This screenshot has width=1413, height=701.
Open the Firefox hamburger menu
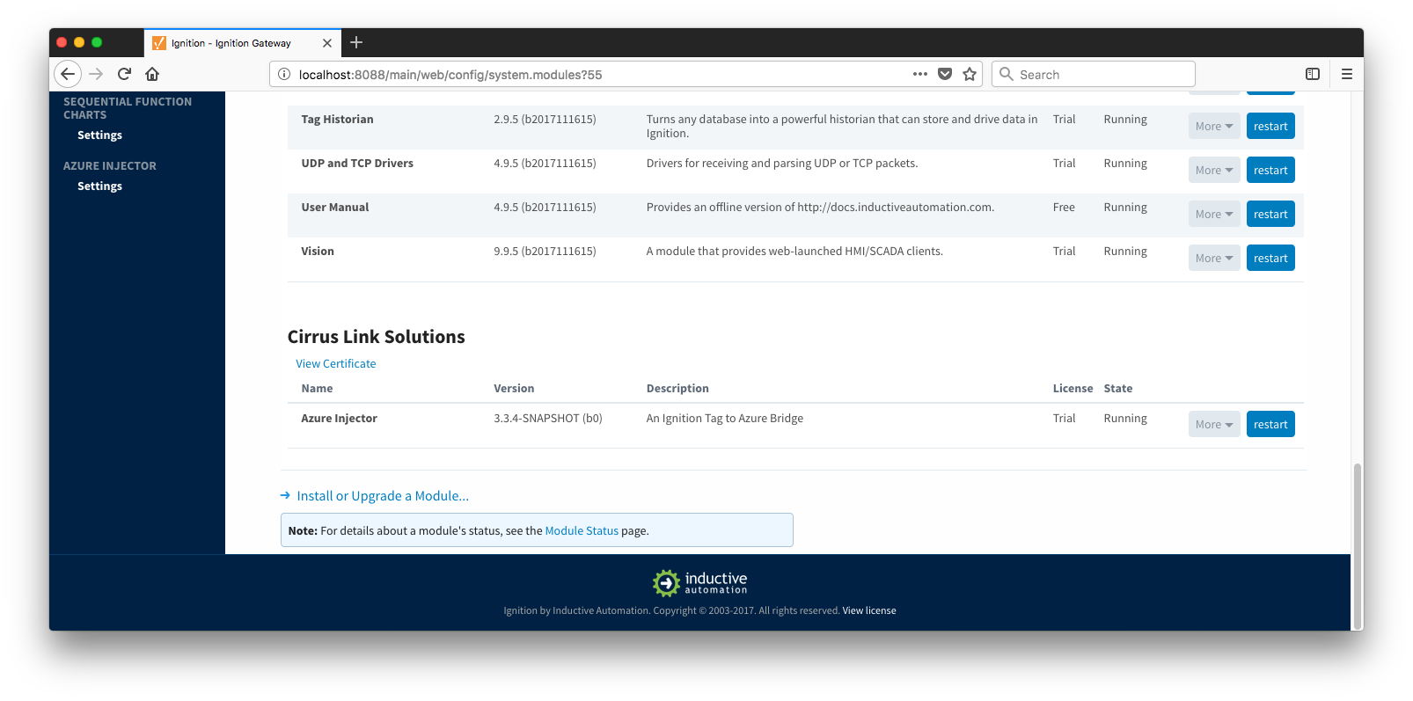coord(1346,74)
